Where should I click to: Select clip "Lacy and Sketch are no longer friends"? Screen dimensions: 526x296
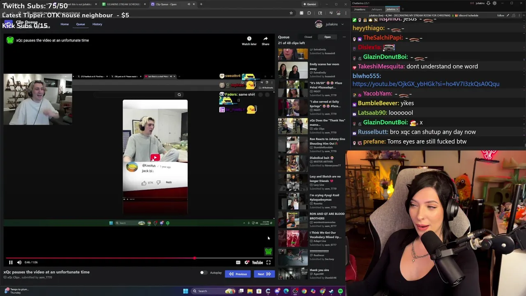pyautogui.click(x=311, y=182)
